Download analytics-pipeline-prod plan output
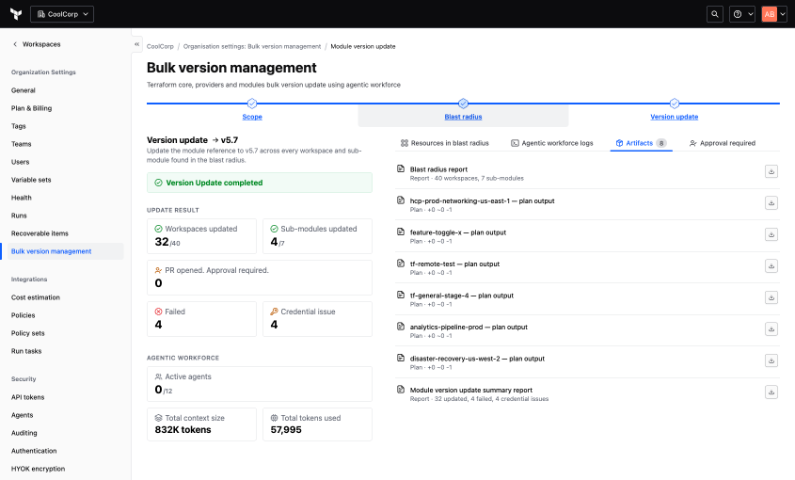Screen dimensions: 795x480 [x=771, y=328]
